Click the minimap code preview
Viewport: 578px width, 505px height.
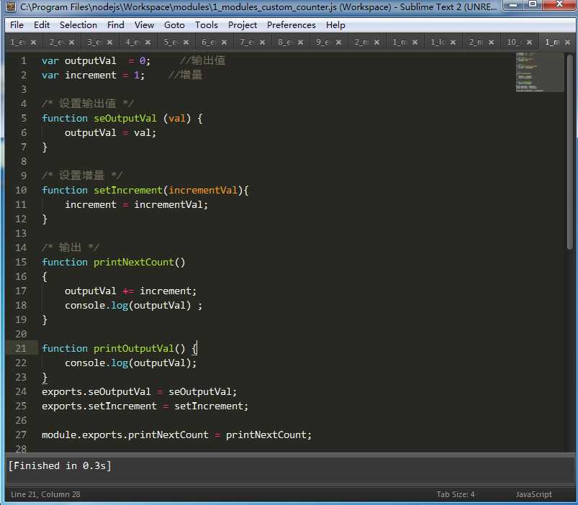click(539, 72)
